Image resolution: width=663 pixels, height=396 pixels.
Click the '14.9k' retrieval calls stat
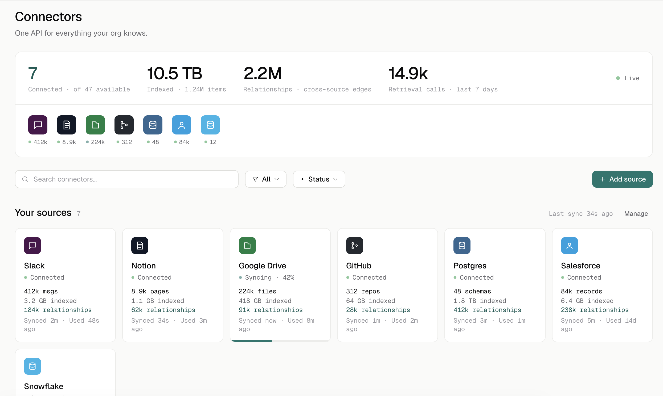point(408,73)
